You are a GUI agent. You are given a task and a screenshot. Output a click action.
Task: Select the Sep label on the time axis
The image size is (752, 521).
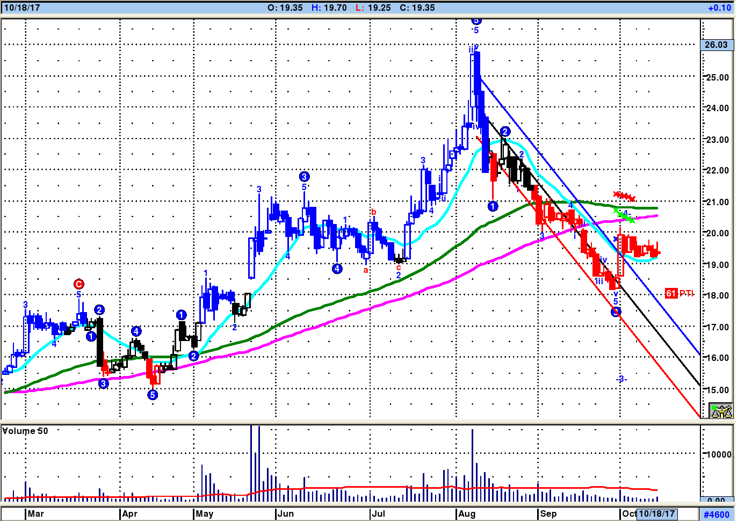pos(548,513)
